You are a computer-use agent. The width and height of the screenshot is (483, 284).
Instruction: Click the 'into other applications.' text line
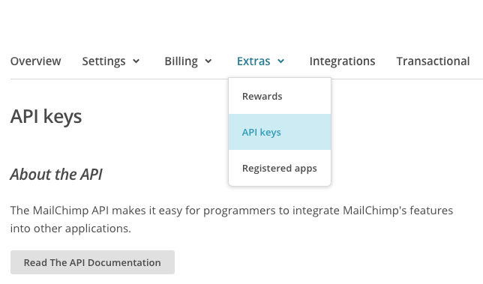(x=70, y=229)
